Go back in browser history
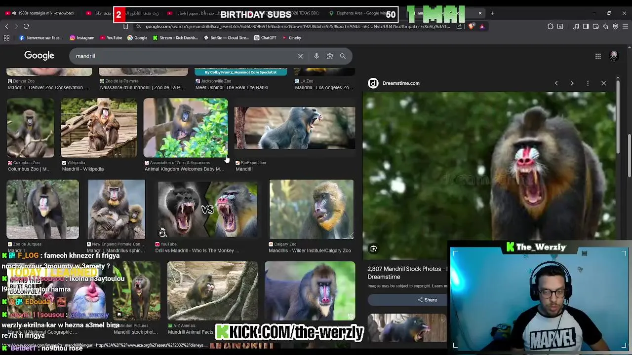 (6, 26)
